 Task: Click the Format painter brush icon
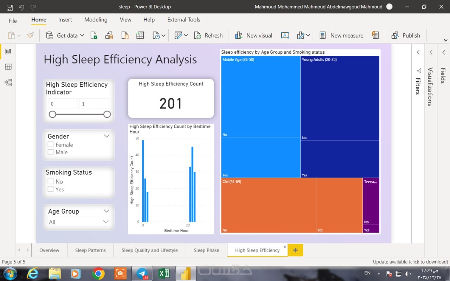[x=31, y=35]
